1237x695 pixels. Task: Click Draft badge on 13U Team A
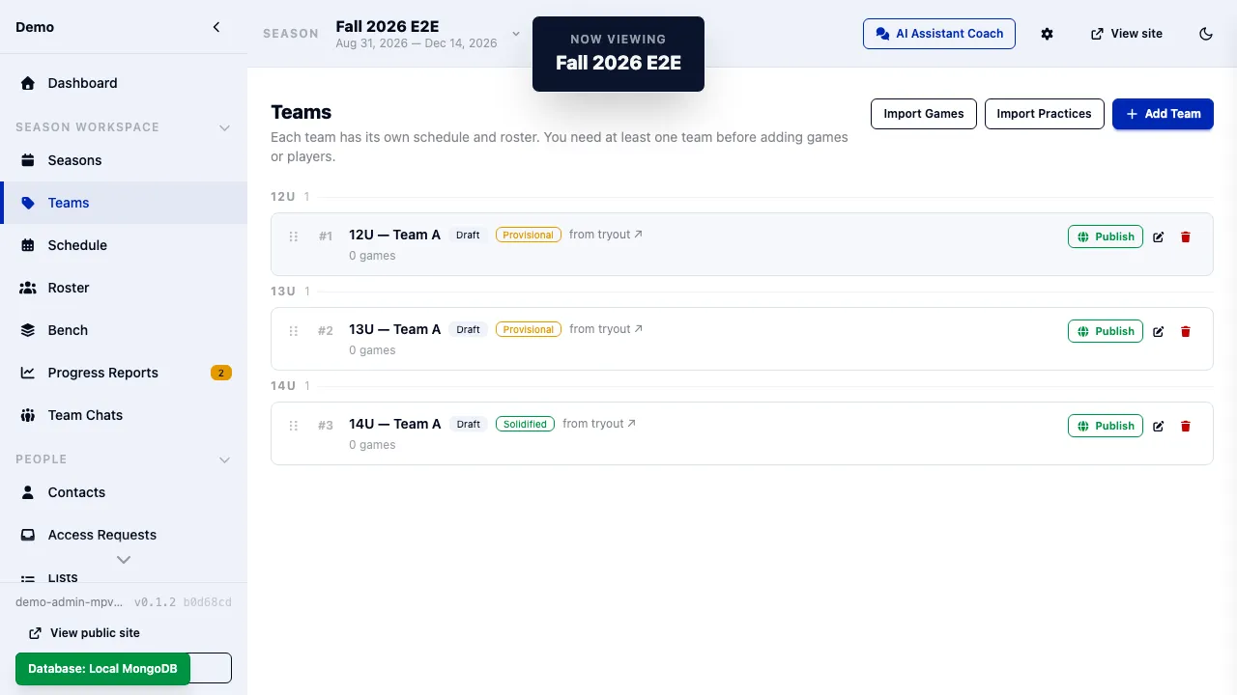coord(469,329)
